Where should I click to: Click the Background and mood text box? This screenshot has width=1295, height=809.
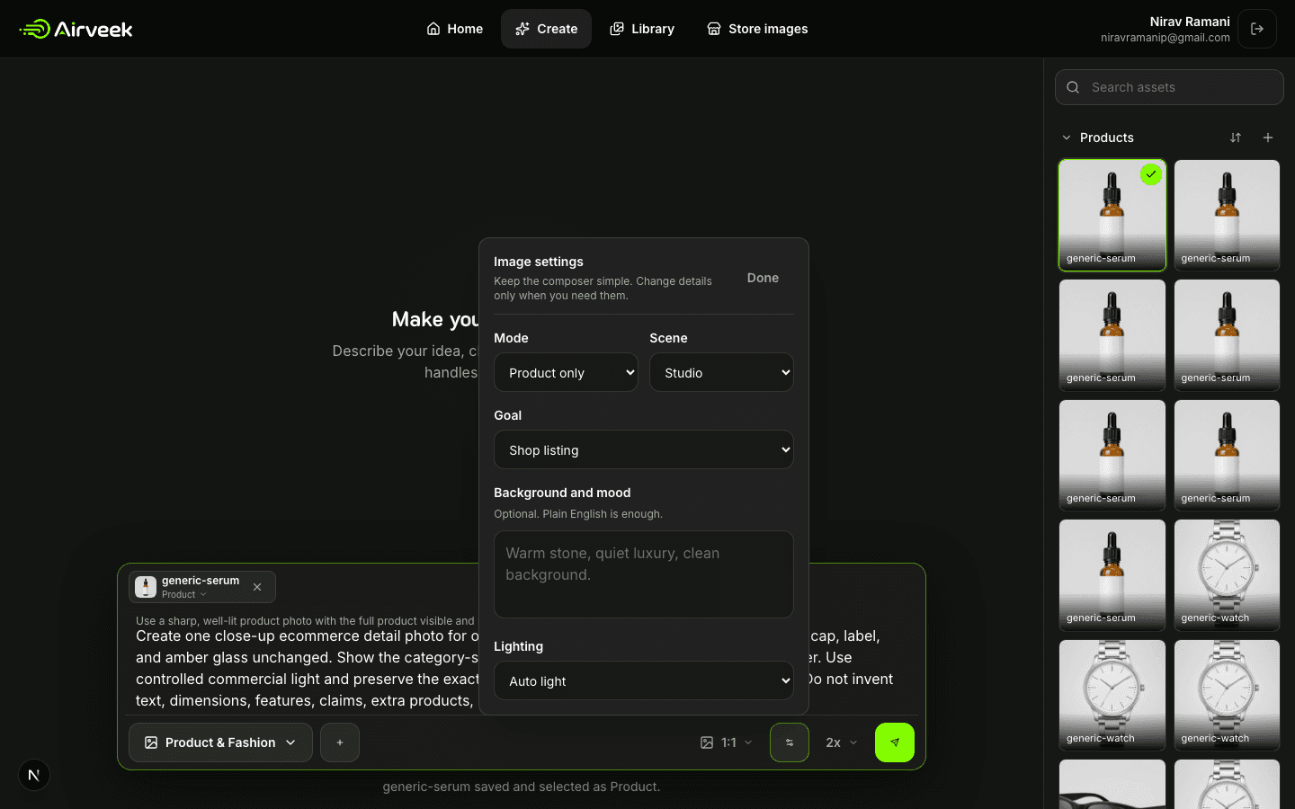point(644,574)
